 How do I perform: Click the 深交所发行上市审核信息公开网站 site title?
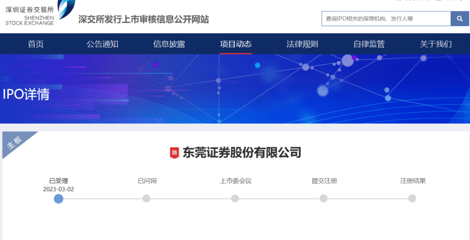click(x=144, y=20)
